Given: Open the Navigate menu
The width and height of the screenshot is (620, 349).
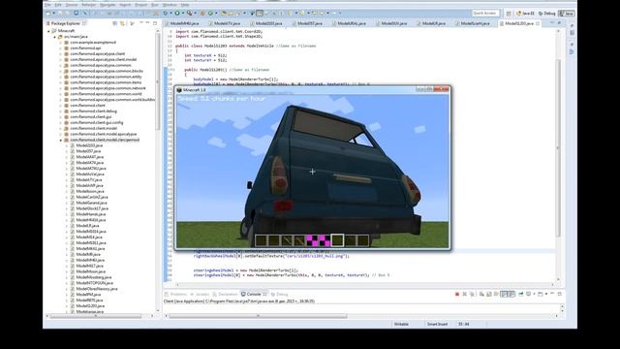Looking at the screenshot, I should pos(108,5).
